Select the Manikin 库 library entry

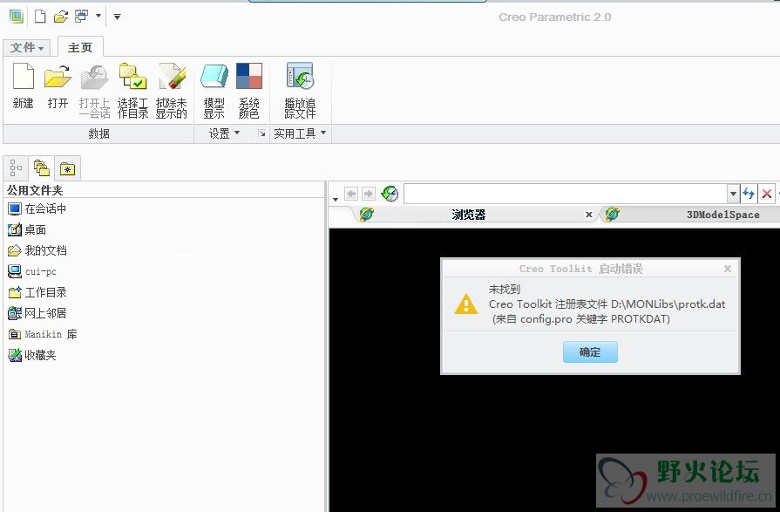(43, 334)
